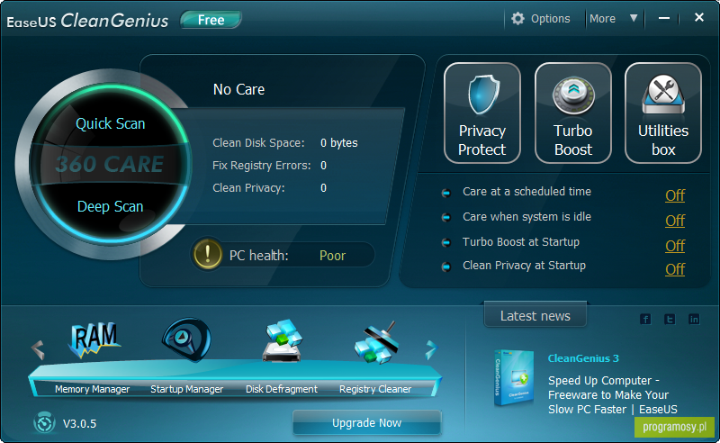Click the 'Clean Privacy:' label
This screenshot has height=443, width=720.
pos(248,188)
